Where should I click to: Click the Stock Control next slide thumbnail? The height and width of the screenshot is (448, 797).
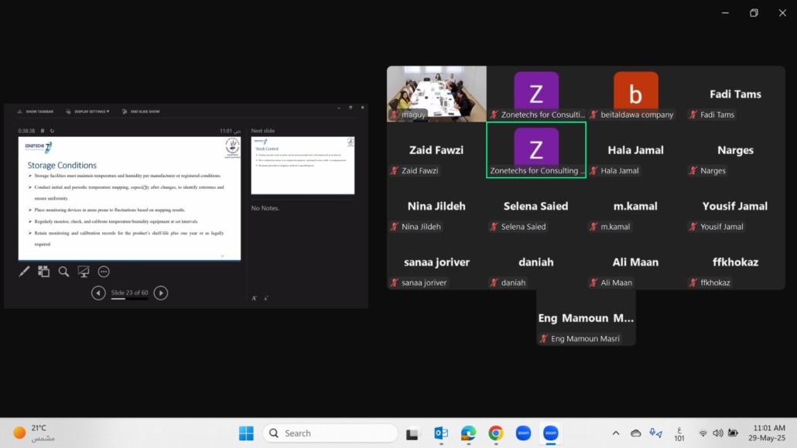click(303, 165)
